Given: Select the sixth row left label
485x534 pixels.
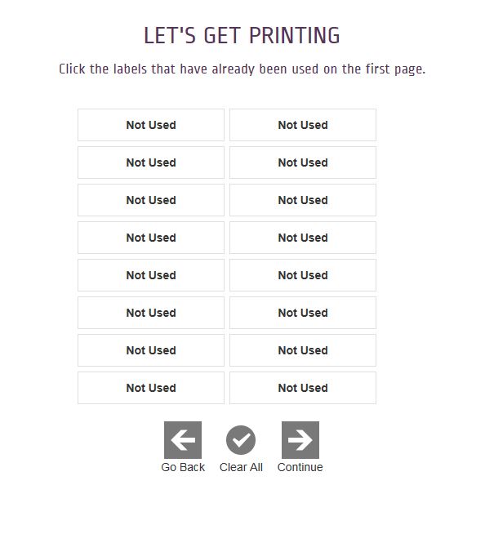Looking at the screenshot, I should [151, 313].
